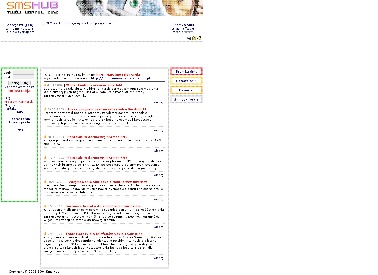Open the Wielki konkurs serwisu SmsHub! headline
The width and height of the screenshot is (378, 275).
point(94,85)
